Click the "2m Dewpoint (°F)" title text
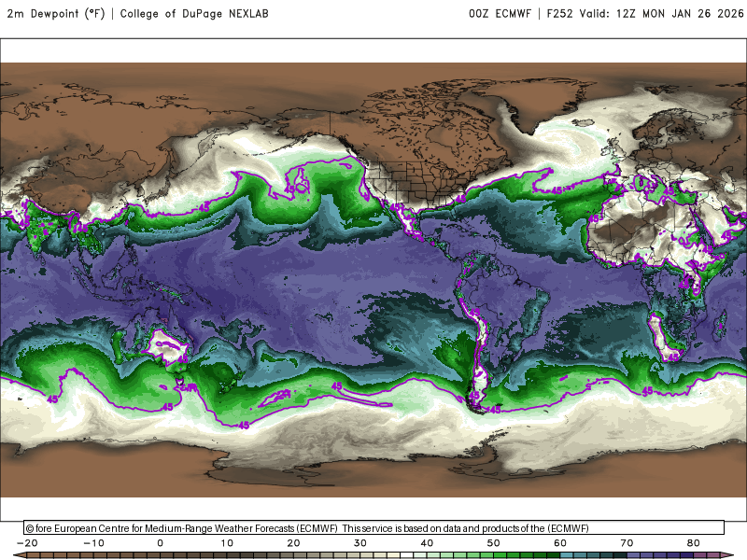The height and width of the screenshot is (560, 747). [56, 14]
